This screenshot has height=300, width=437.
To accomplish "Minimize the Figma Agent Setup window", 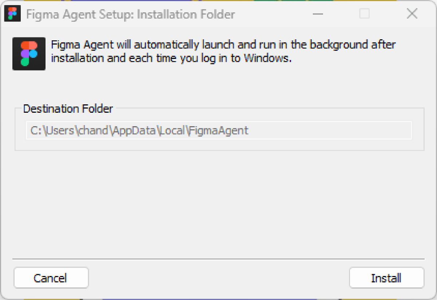I will click(x=318, y=14).
